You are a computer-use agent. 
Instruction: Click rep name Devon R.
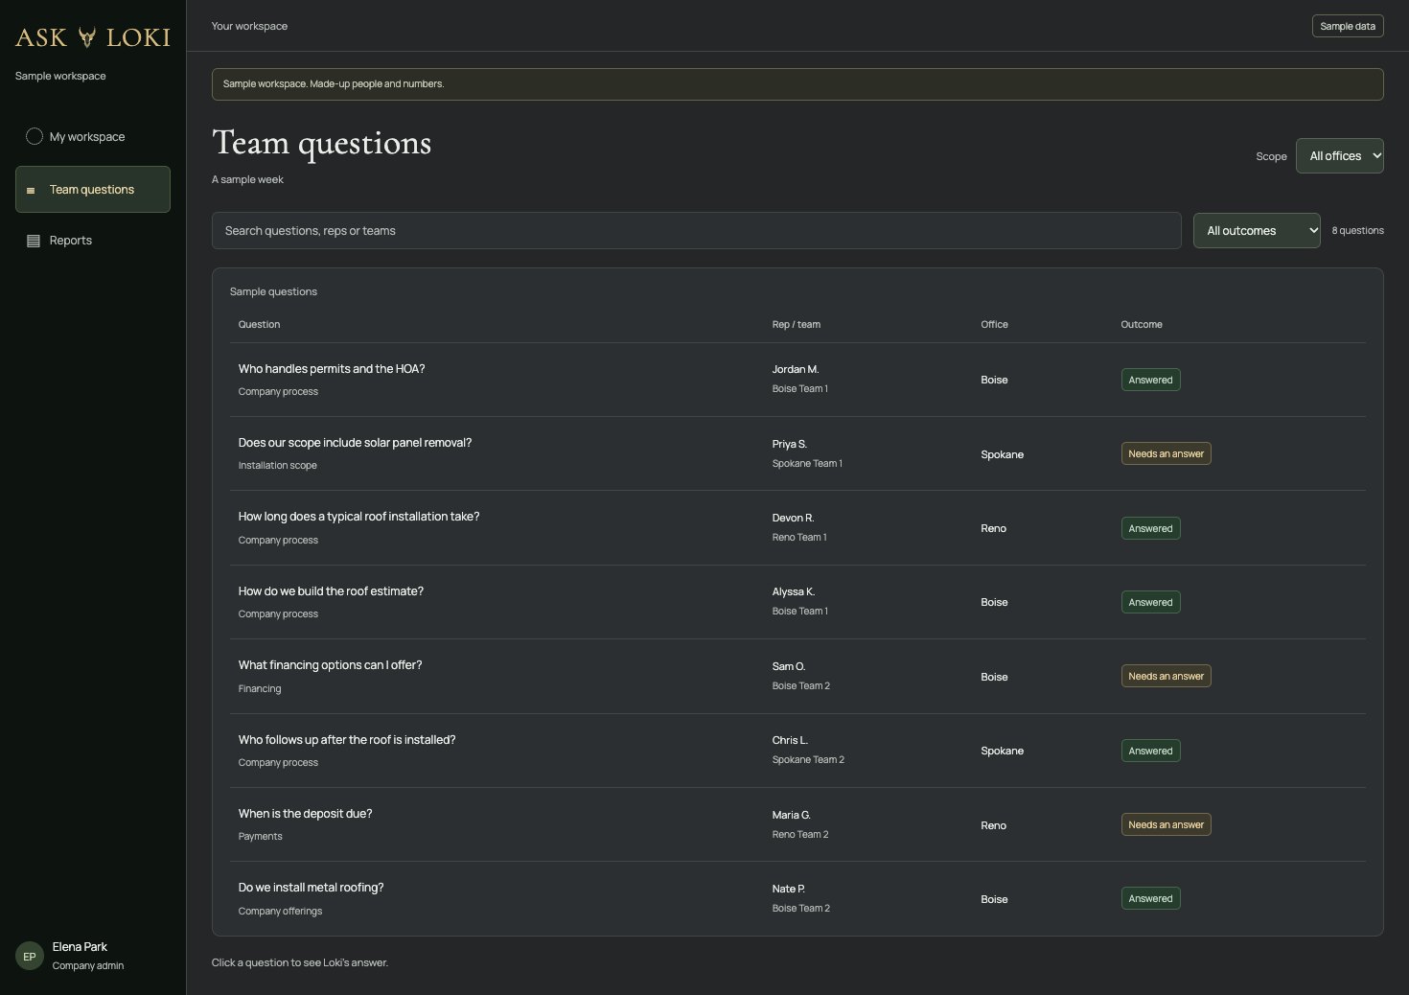pos(793,518)
